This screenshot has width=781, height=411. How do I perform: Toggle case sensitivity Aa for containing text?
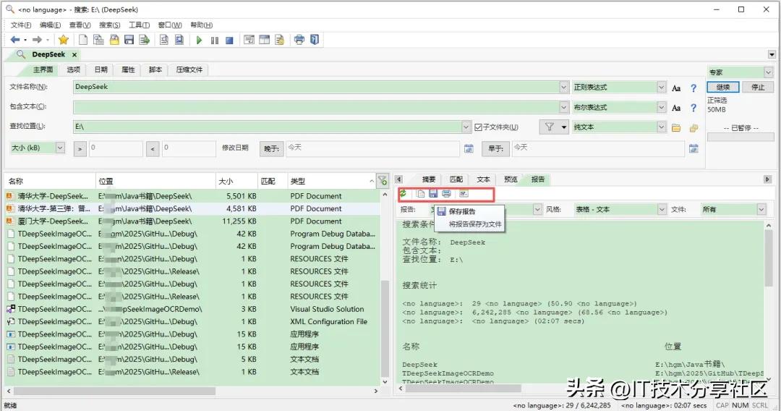(676, 108)
